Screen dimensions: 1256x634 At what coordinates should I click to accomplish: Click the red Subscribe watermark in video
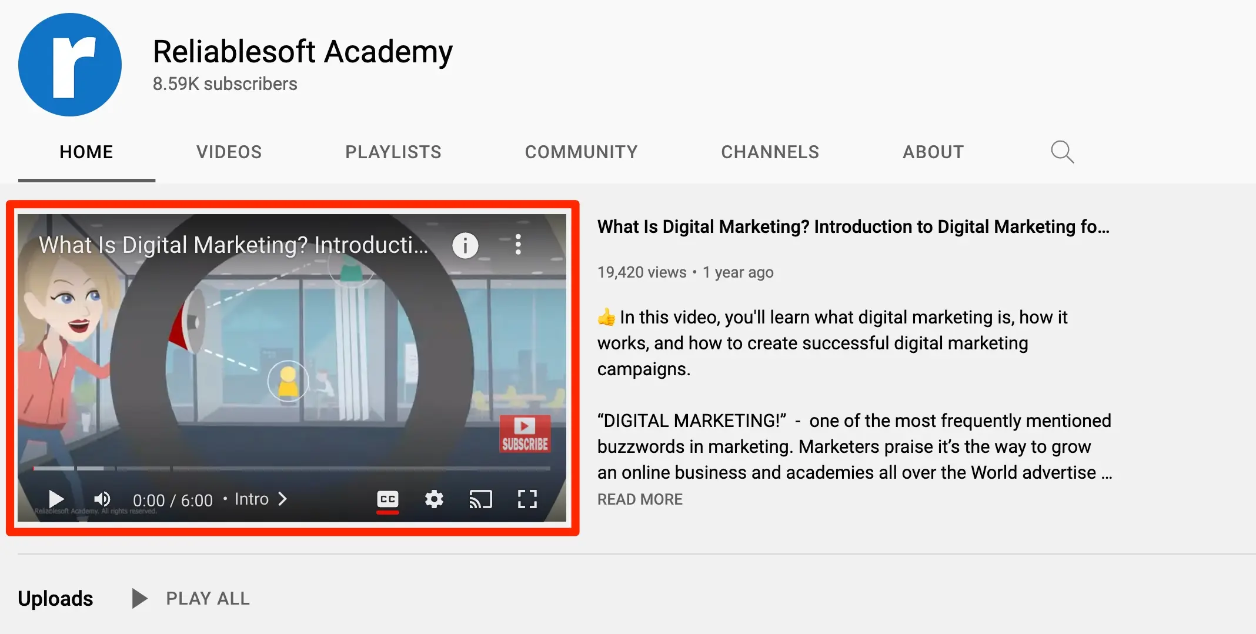(525, 434)
